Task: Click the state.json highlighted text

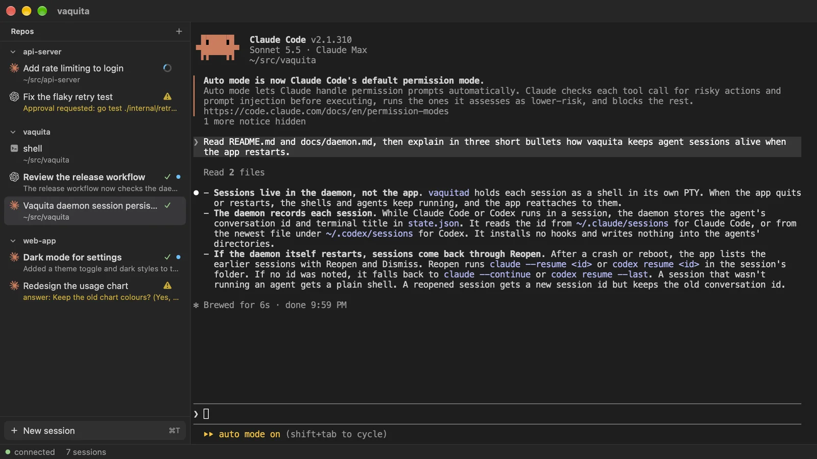Action: pos(433,223)
